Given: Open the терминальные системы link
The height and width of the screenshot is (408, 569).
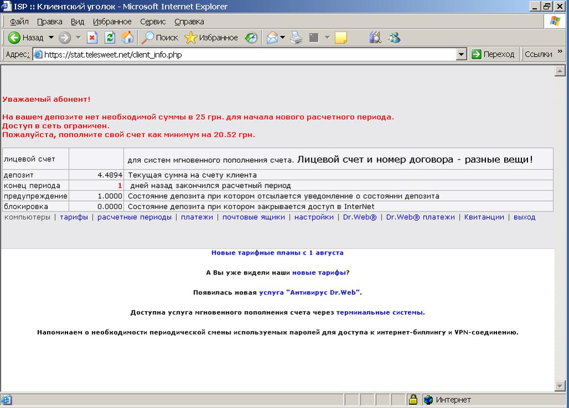Looking at the screenshot, I should point(380,312).
